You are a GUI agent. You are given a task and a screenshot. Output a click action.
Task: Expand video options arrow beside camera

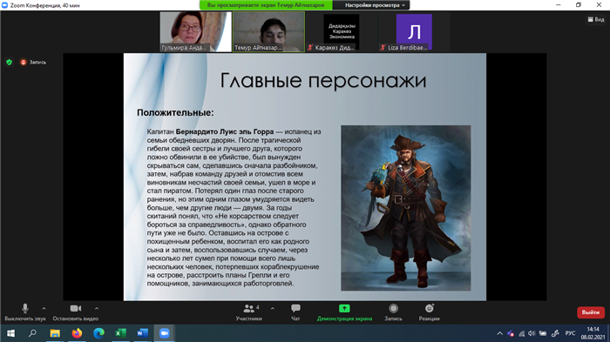tap(97, 309)
